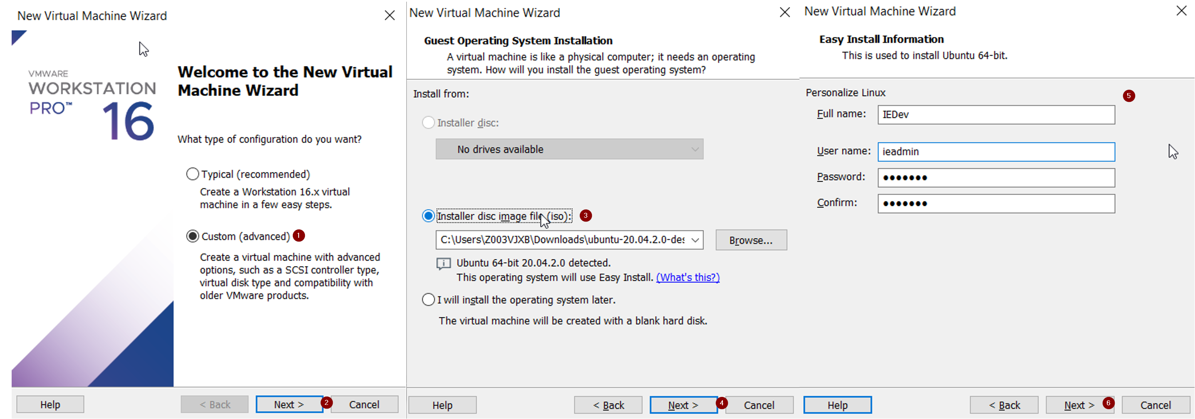Open the No drives available dropdown
1195x419 pixels.
[x=569, y=149]
